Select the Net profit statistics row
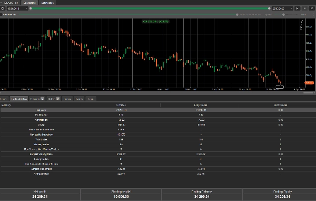Image resolution: width=316 pixels, height=201 pixels. click(158, 110)
